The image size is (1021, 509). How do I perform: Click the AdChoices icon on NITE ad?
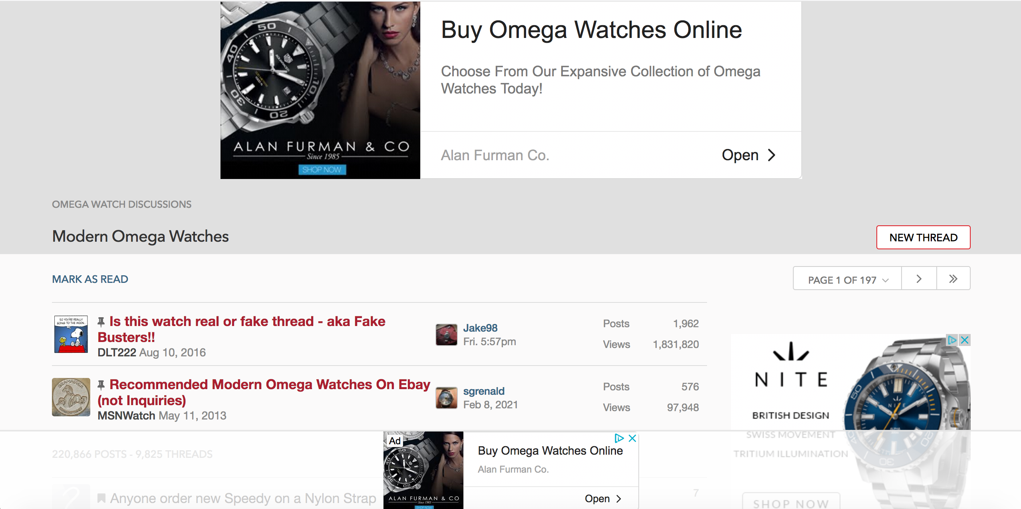pos(952,340)
